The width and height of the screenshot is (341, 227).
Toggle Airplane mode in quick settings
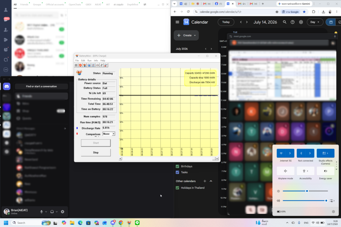pos(285,171)
